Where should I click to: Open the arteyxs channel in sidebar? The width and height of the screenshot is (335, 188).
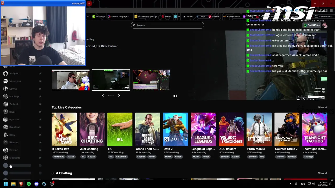click(22, 73)
